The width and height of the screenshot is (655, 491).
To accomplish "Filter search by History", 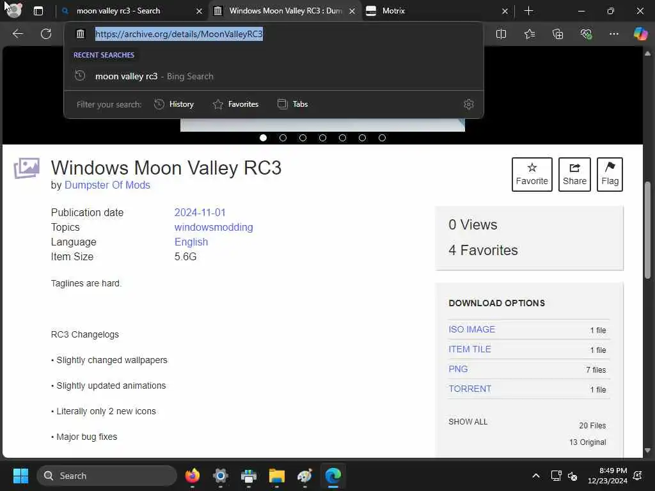I will point(174,104).
